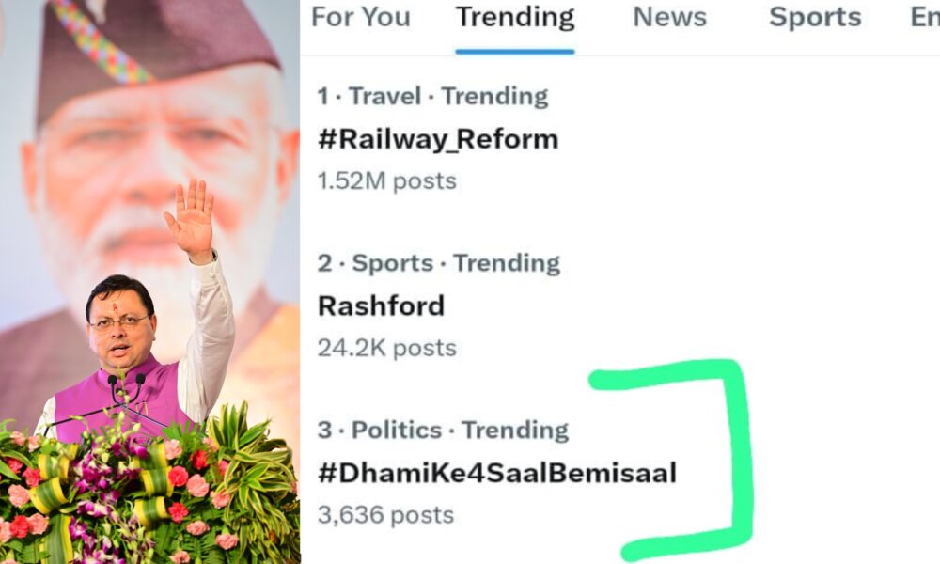This screenshot has height=564, width=940.
Task: Click the "1 · Travel · Trending" label
Action: click(432, 96)
